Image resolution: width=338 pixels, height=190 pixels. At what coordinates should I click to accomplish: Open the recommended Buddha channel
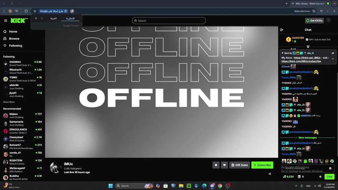click(22, 177)
